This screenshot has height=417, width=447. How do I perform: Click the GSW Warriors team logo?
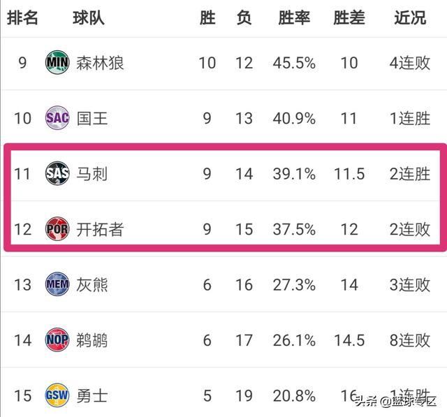coord(57,395)
